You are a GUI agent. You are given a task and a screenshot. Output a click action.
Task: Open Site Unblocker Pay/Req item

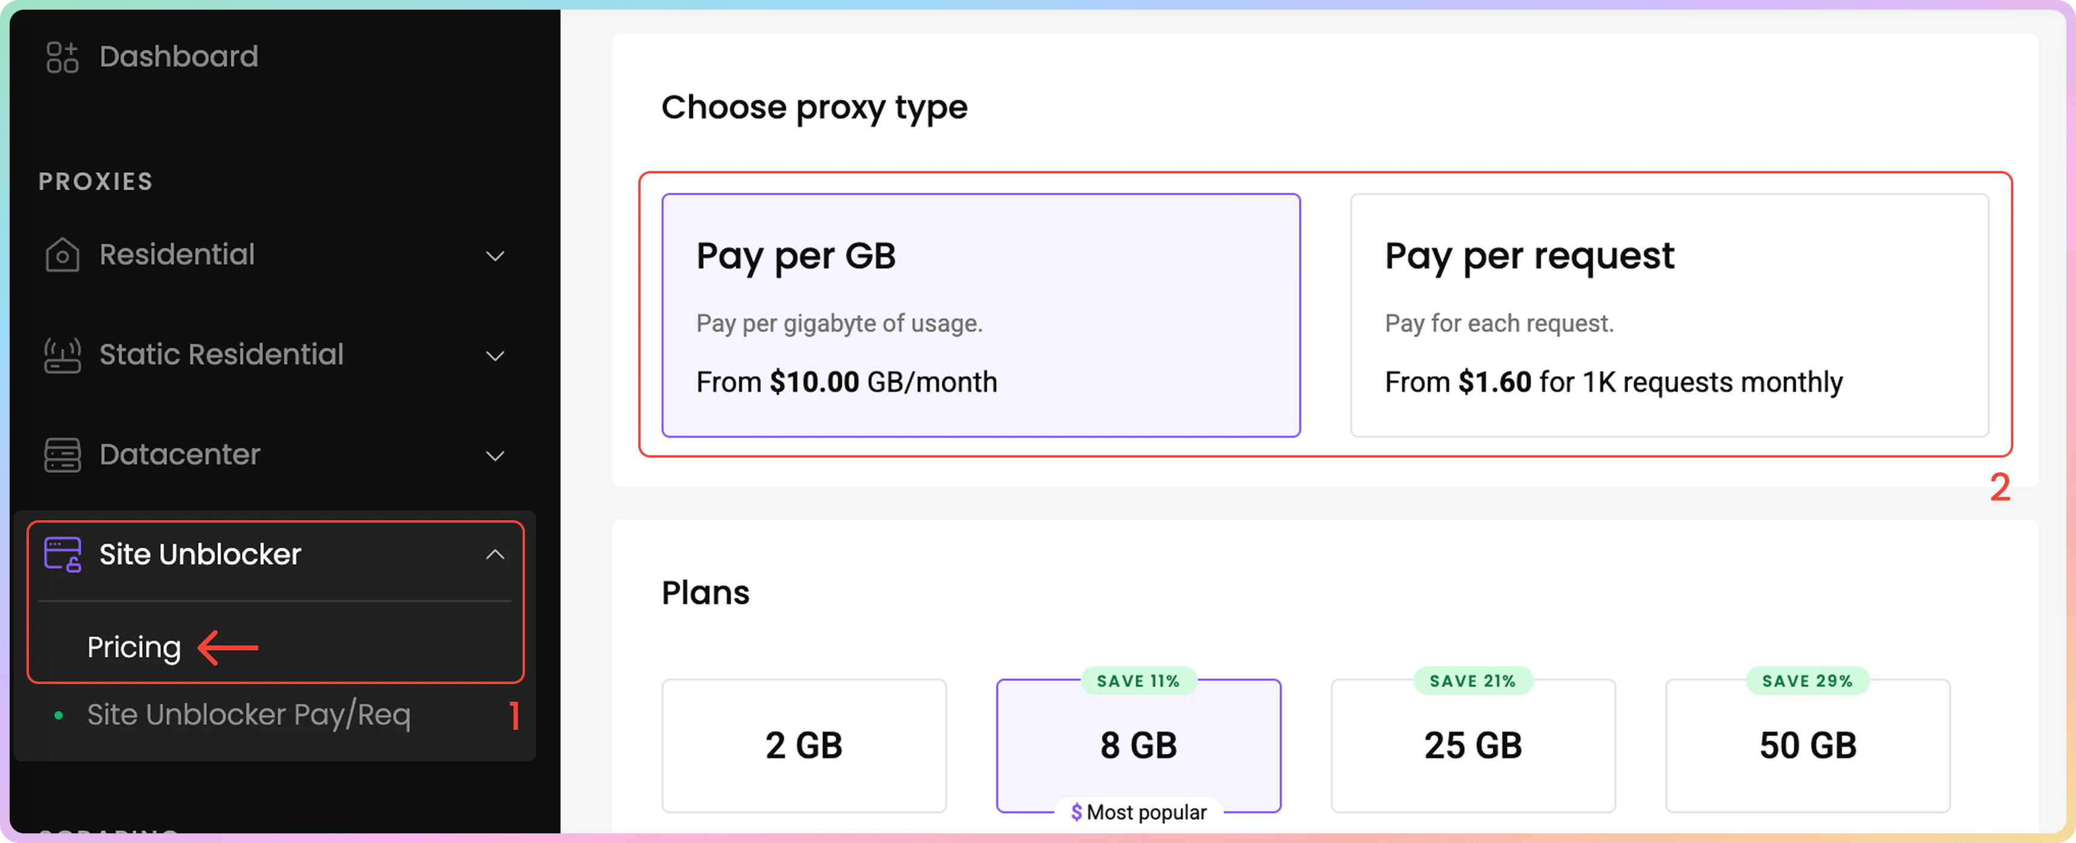[x=248, y=715]
